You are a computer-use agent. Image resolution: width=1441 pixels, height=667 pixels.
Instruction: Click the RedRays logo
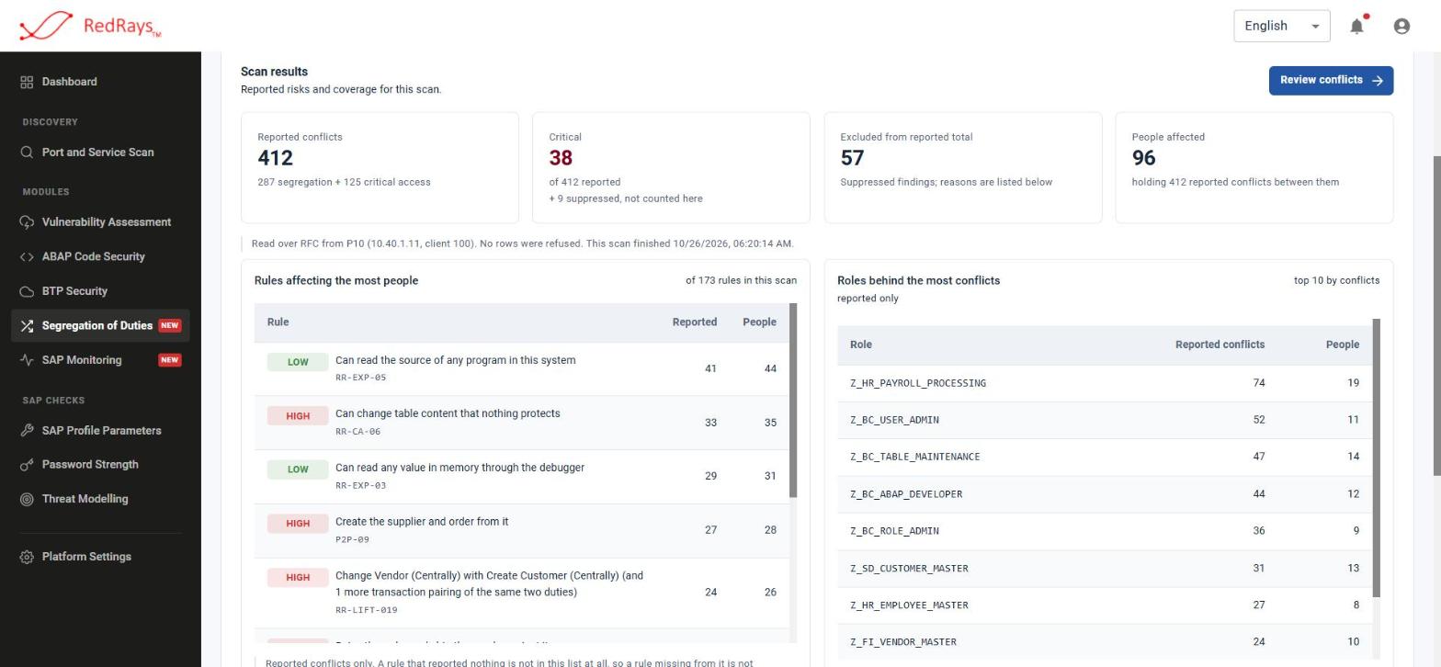90,26
